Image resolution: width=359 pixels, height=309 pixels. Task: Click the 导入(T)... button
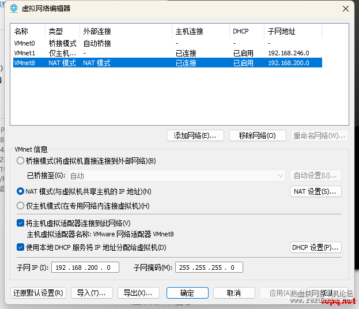point(92,293)
